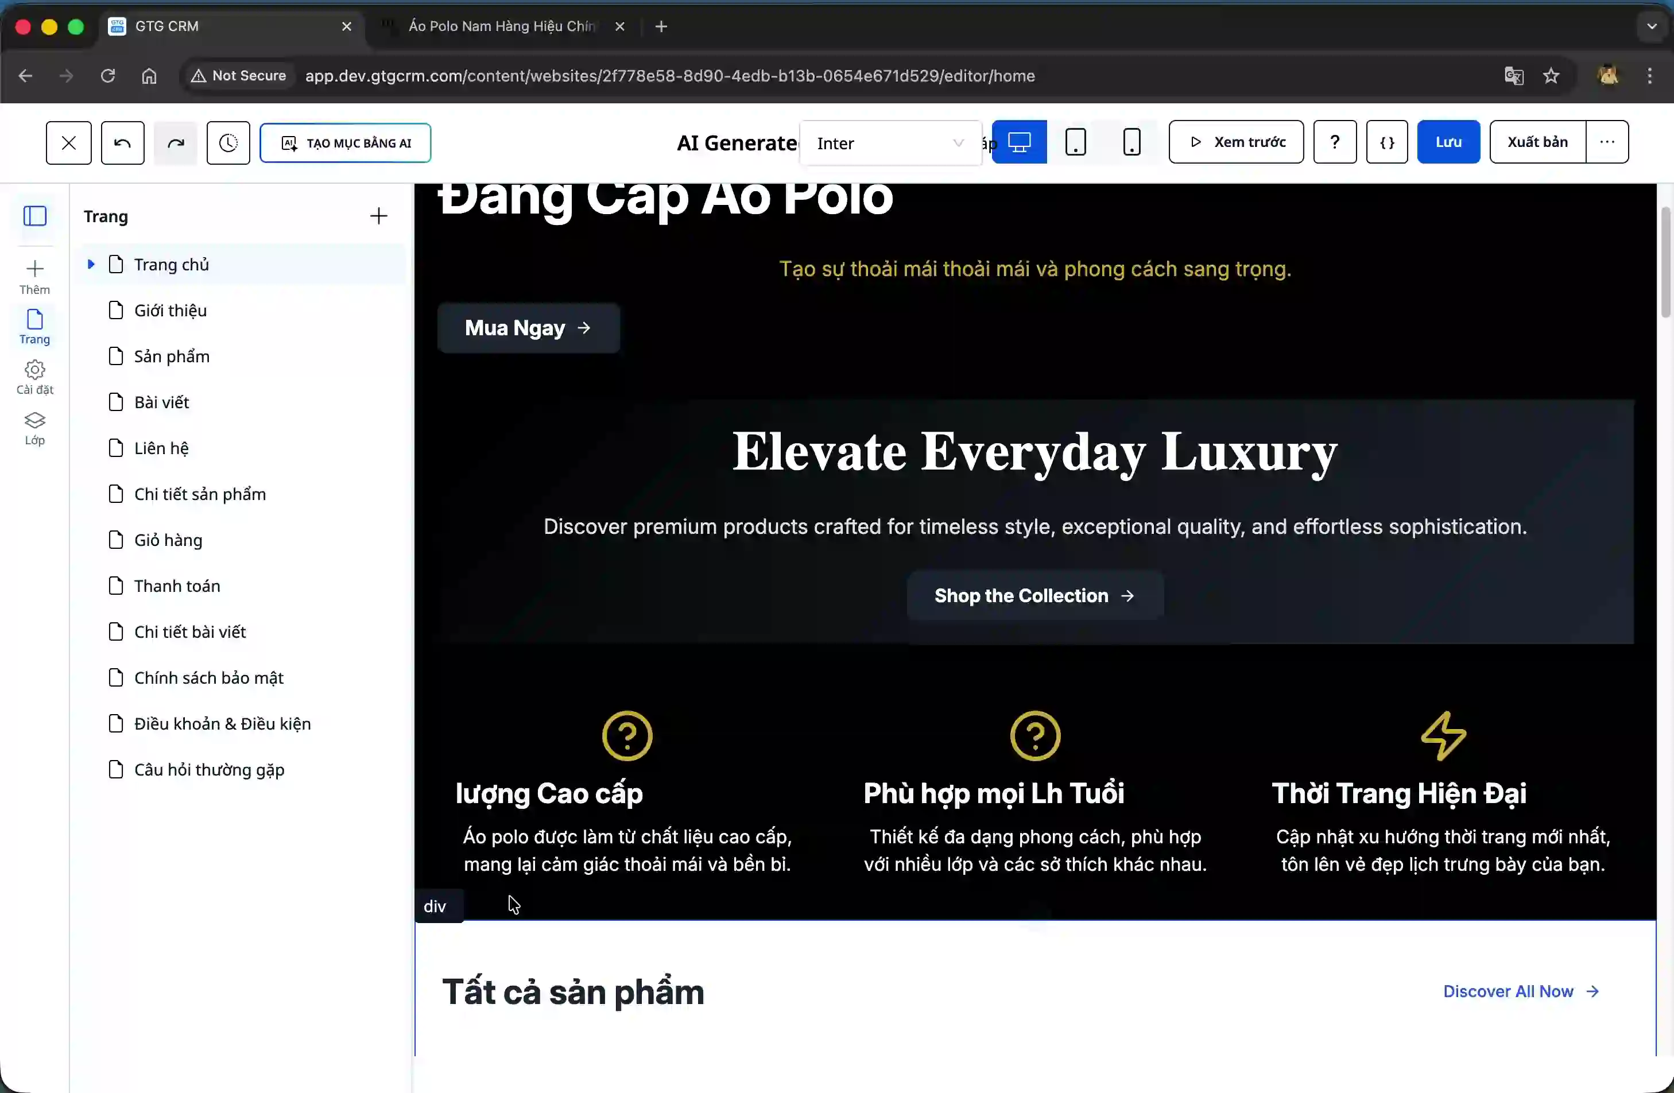Screen dimensions: 1674x1093
Task: Open the Cài đặt settings panel
Action: pos(34,378)
